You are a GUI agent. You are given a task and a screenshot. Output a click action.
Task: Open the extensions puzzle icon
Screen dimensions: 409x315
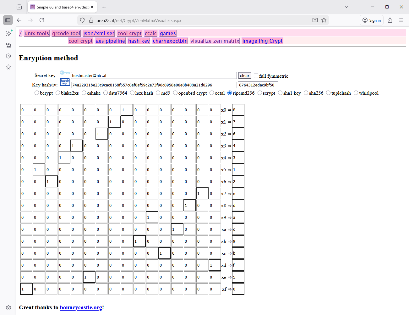390,20
